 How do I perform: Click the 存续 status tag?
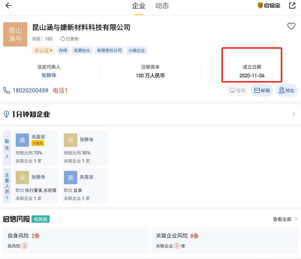pyautogui.click(x=63, y=50)
